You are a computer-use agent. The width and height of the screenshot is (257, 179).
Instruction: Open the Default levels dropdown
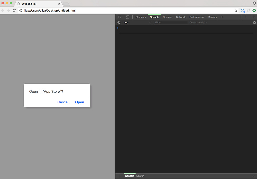point(198,23)
